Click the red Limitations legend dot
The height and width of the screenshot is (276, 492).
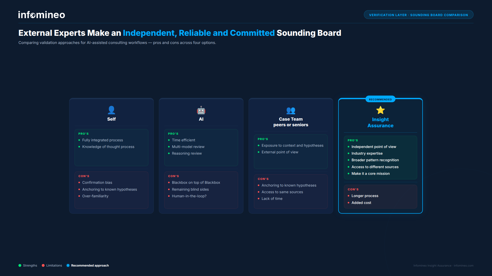click(x=43, y=265)
